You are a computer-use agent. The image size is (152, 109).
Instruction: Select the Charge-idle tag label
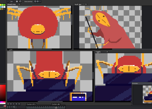pos(56,104)
